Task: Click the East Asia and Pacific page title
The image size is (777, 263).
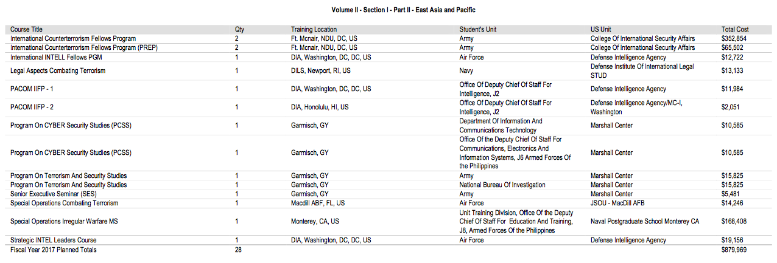Action: click(403, 10)
